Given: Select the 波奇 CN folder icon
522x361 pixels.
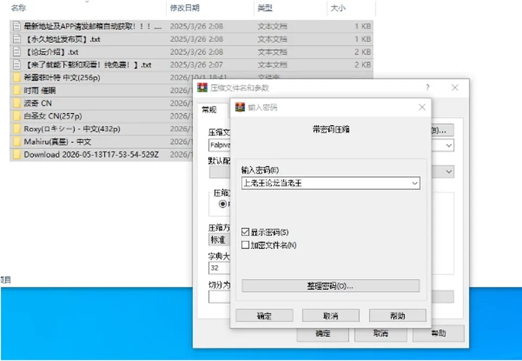Looking at the screenshot, I should [x=17, y=103].
